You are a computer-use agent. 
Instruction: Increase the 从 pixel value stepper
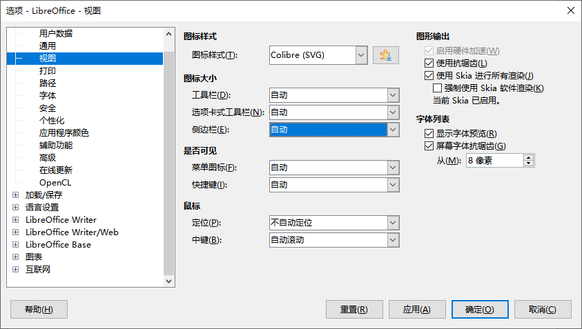click(529, 157)
